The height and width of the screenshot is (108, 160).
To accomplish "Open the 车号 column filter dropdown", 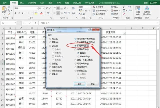I will click(14, 33).
